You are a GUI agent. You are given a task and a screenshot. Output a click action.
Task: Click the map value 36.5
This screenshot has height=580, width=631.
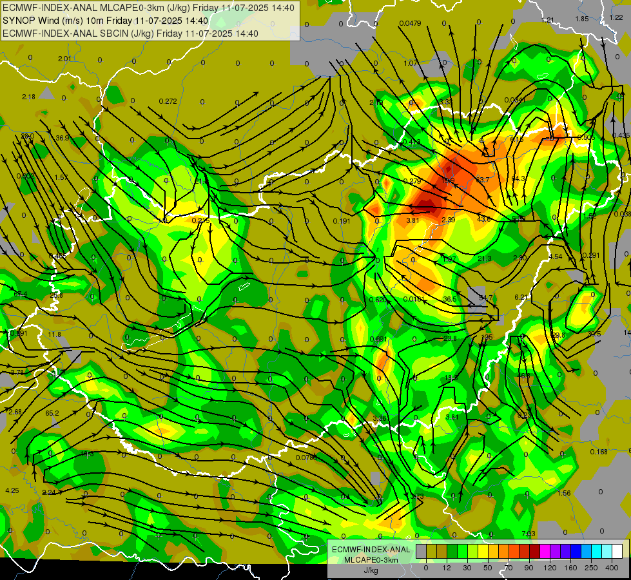pos(450,299)
